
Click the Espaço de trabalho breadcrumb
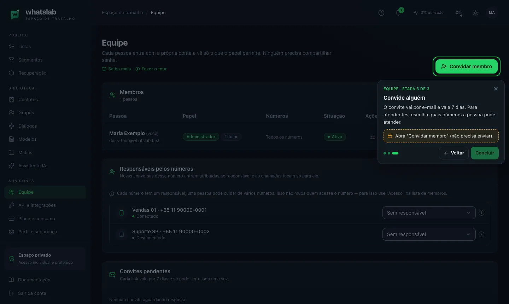click(122, 13)
